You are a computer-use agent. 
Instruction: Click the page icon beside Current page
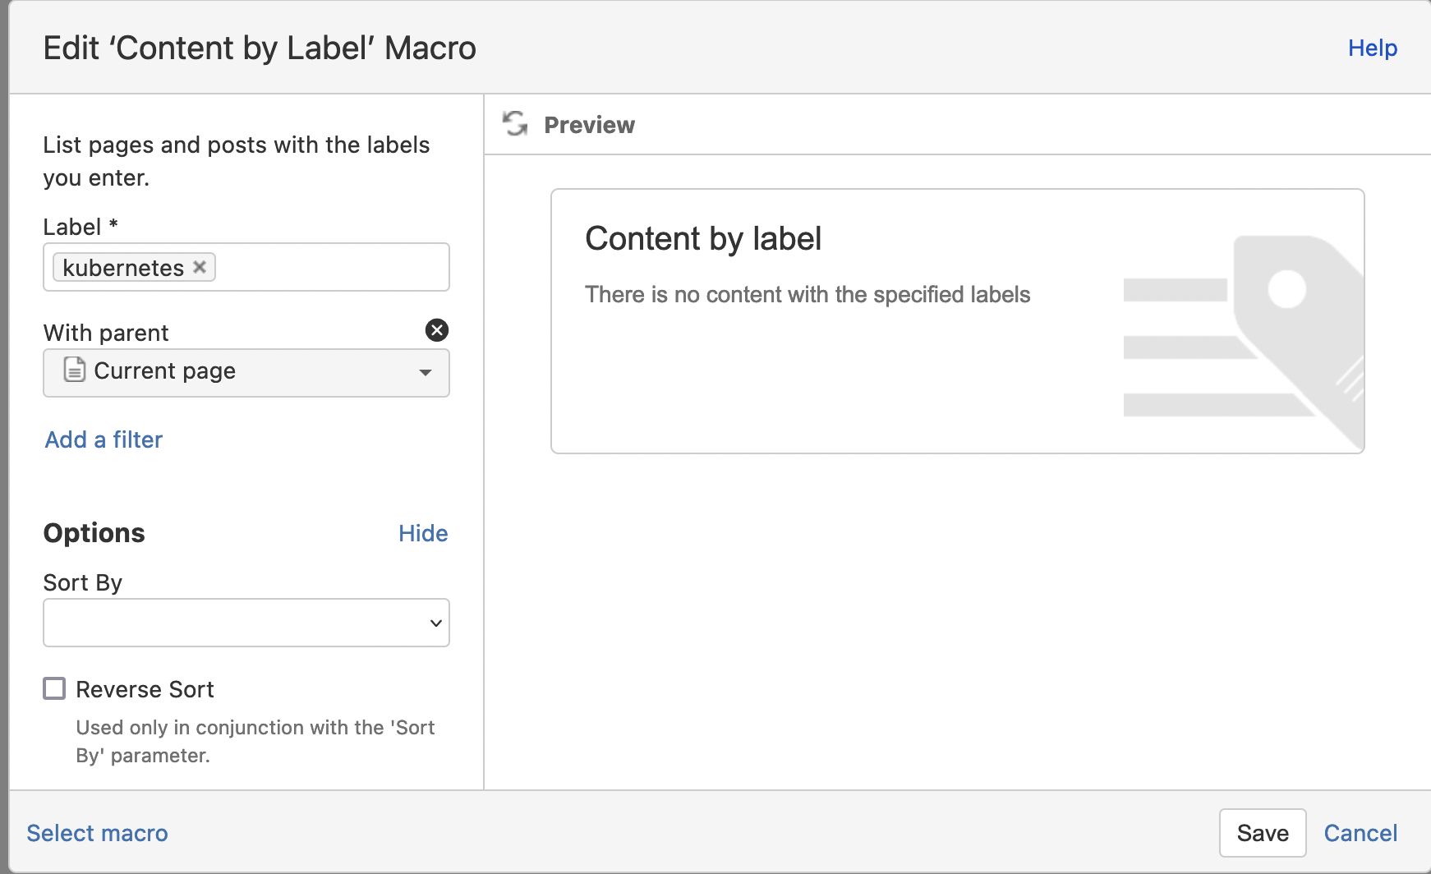coord(75,370)
